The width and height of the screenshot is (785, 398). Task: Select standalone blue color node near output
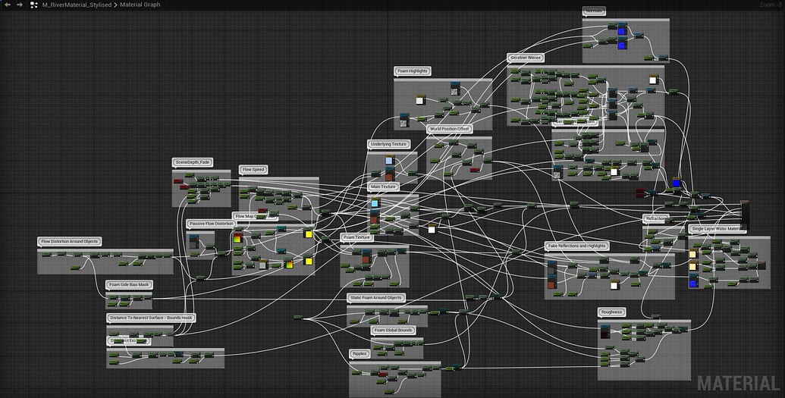coord(677,183)
